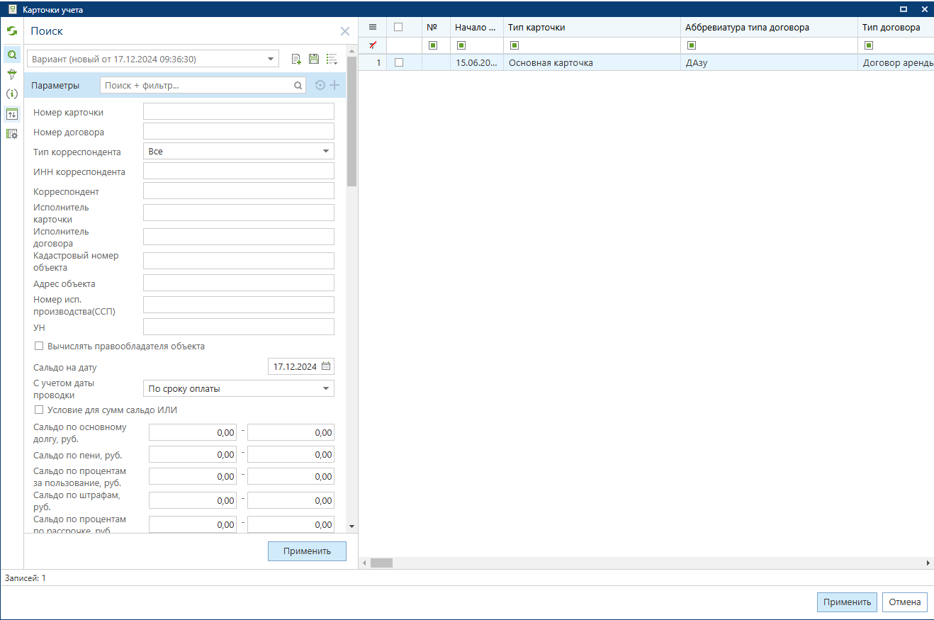Screen dimensions: 934x620
Task: Click Номер исп. производства(ССП) field
Action: click(x=239, y=305)
